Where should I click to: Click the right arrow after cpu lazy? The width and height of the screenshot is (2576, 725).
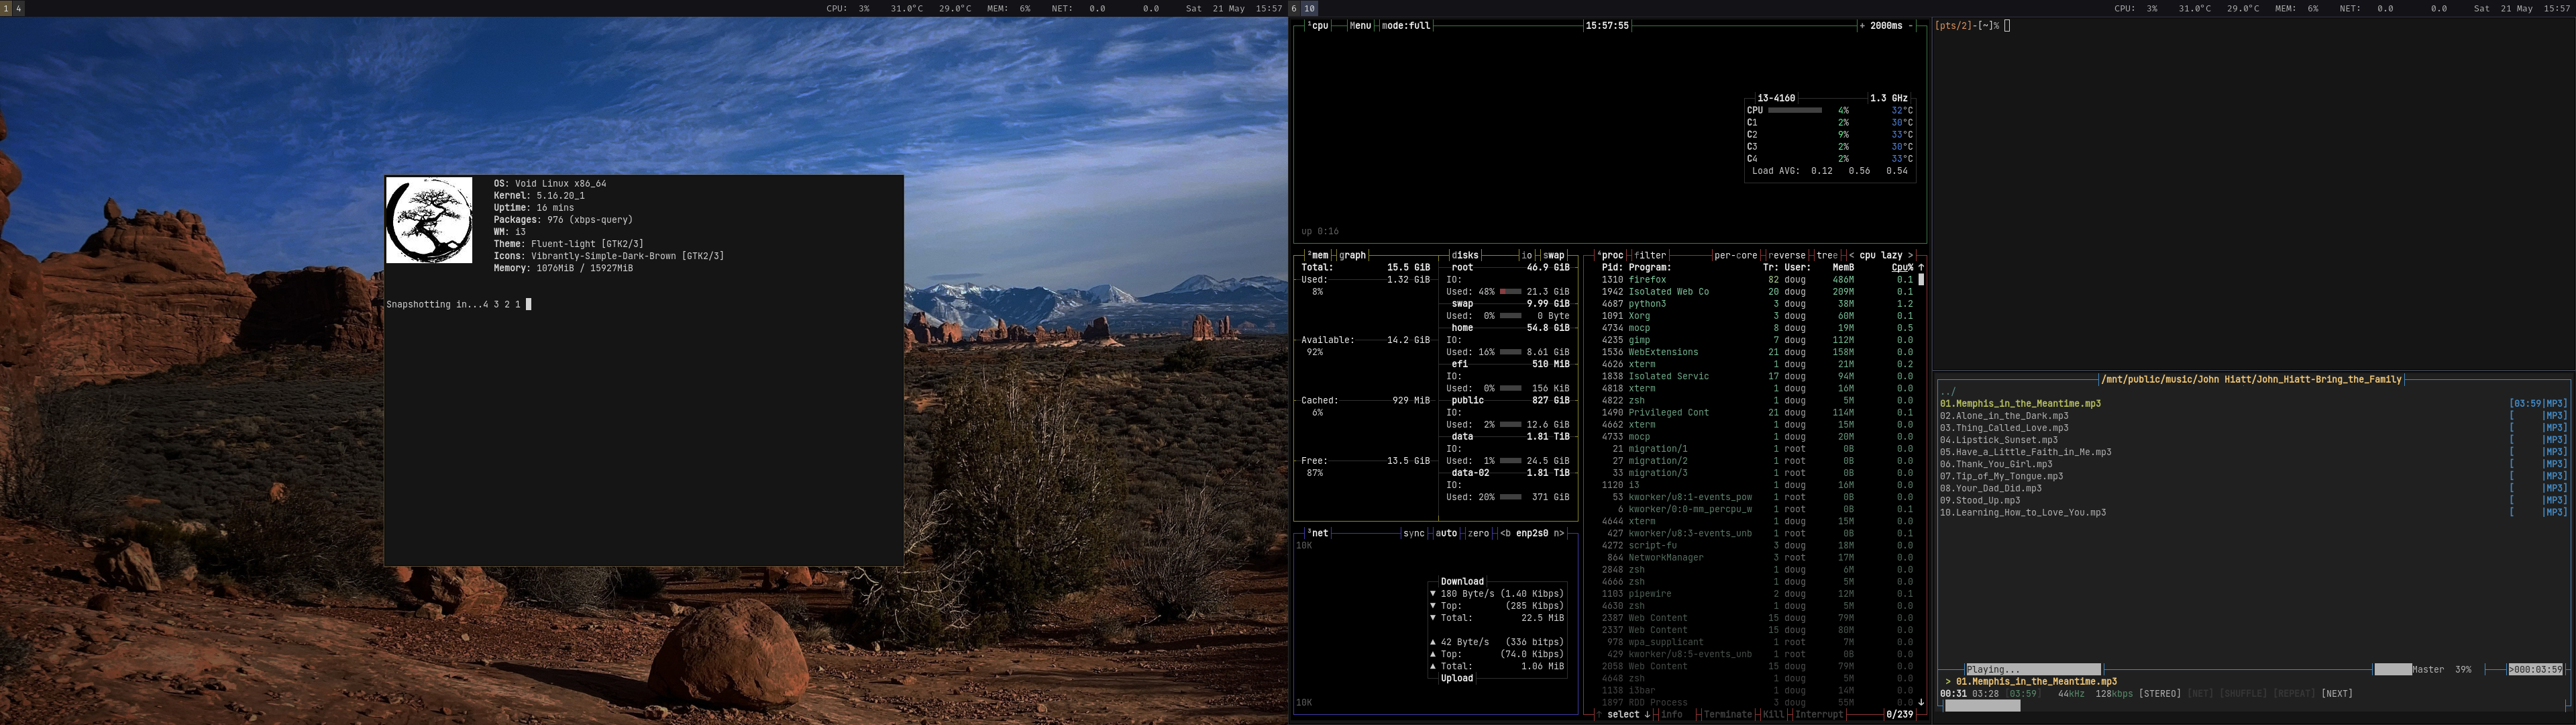click(1910, 255)
